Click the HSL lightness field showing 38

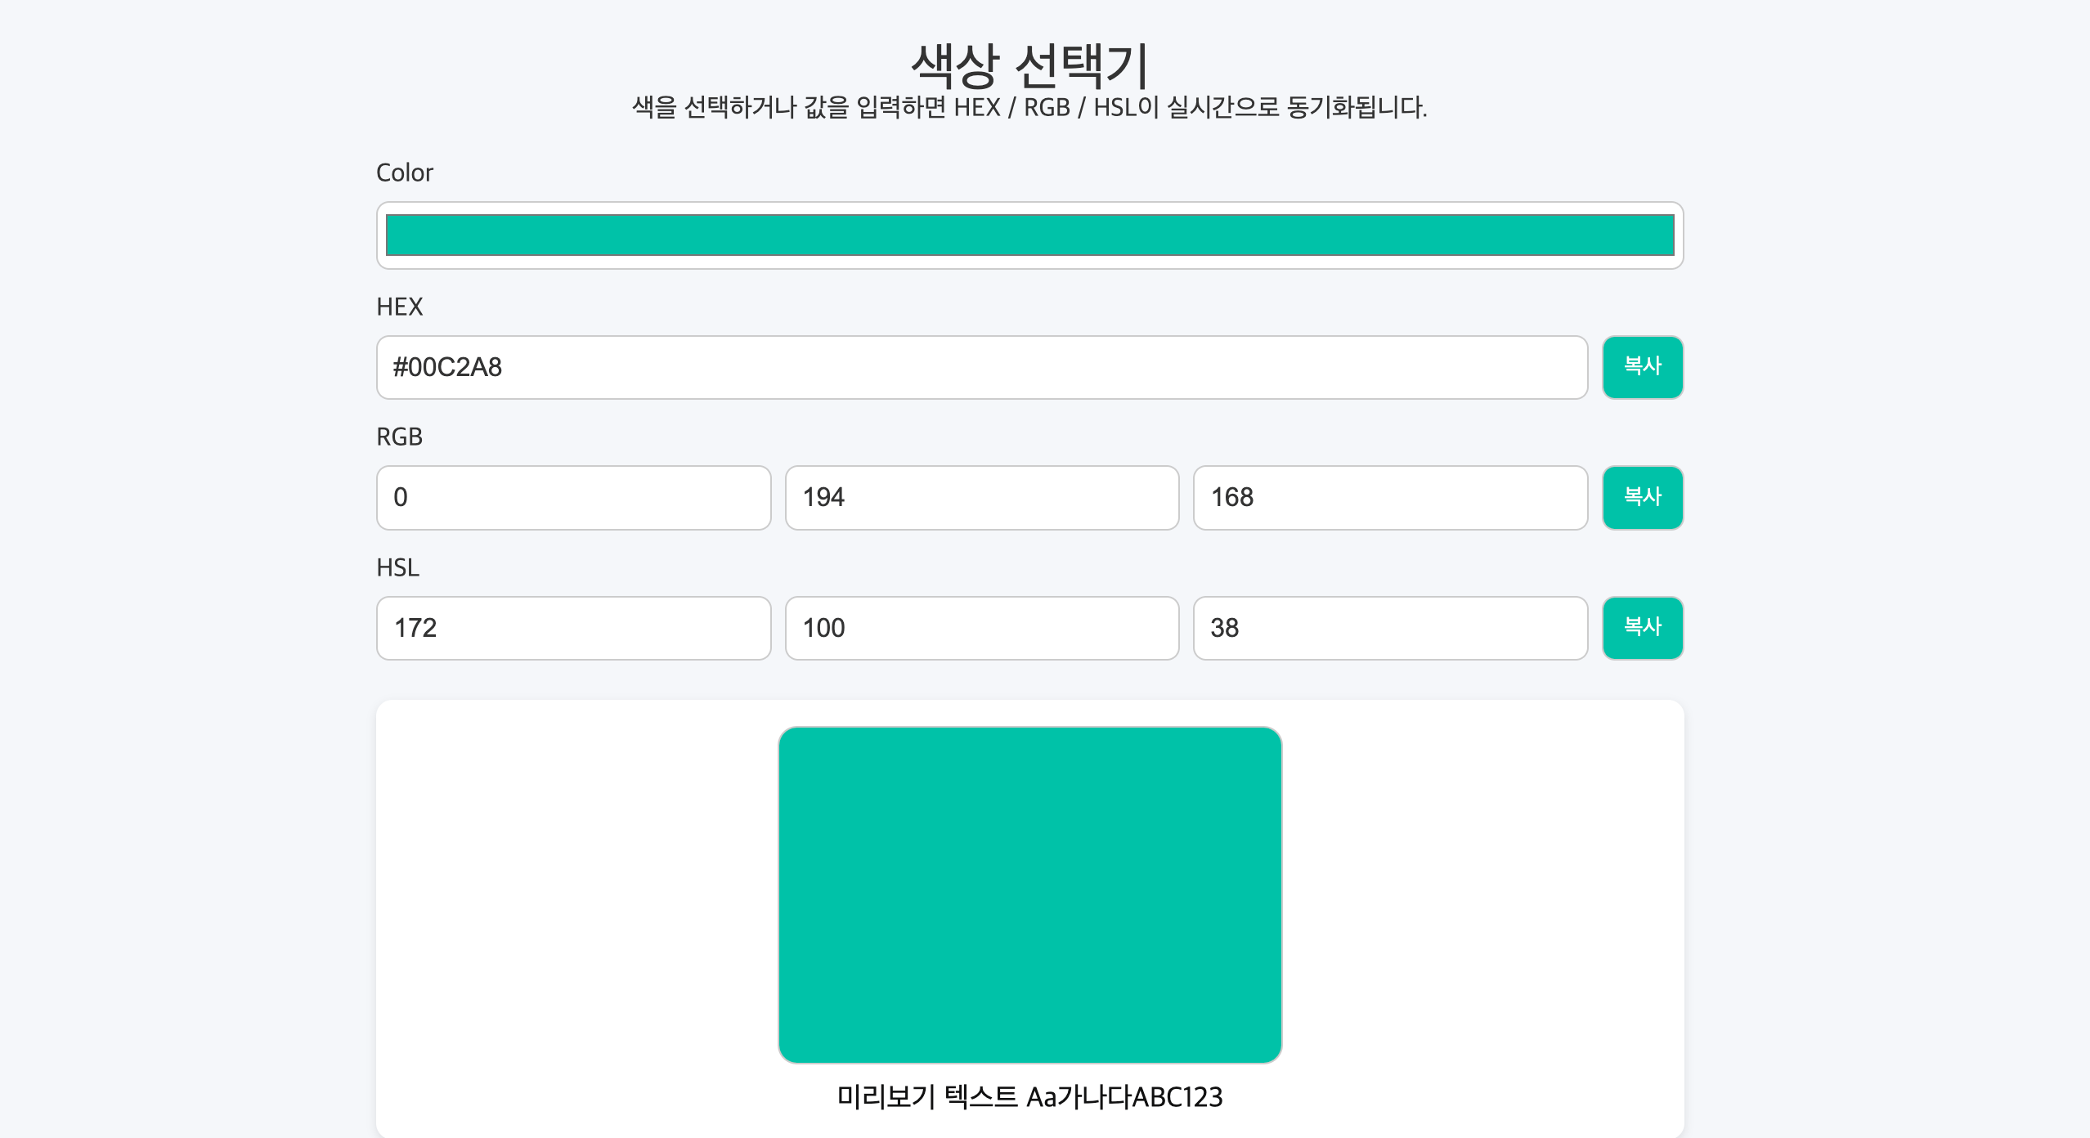pyautogui.click(x=1390, y=627)
